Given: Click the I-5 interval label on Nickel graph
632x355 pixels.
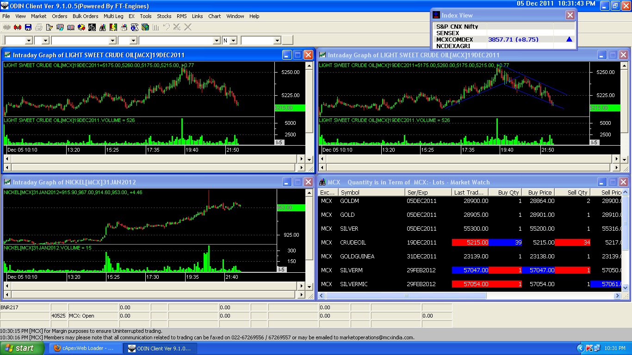Looking at the screenshot, I should click(281, 269).
